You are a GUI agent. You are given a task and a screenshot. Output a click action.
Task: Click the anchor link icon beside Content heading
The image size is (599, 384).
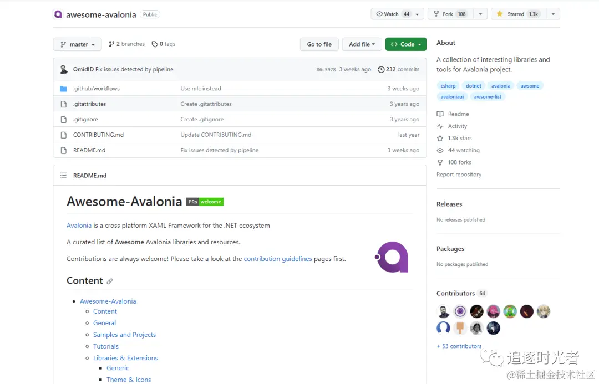(x=110, y=281)
